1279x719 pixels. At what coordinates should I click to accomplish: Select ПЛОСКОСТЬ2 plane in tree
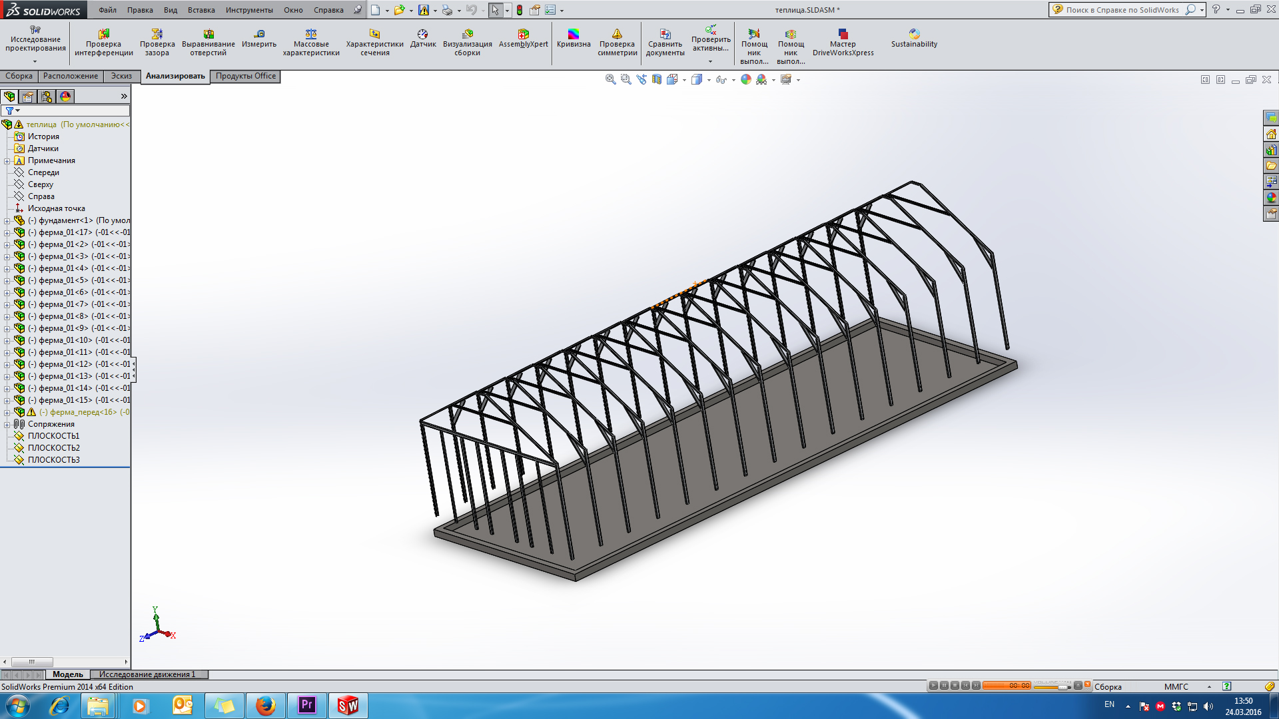54,448
